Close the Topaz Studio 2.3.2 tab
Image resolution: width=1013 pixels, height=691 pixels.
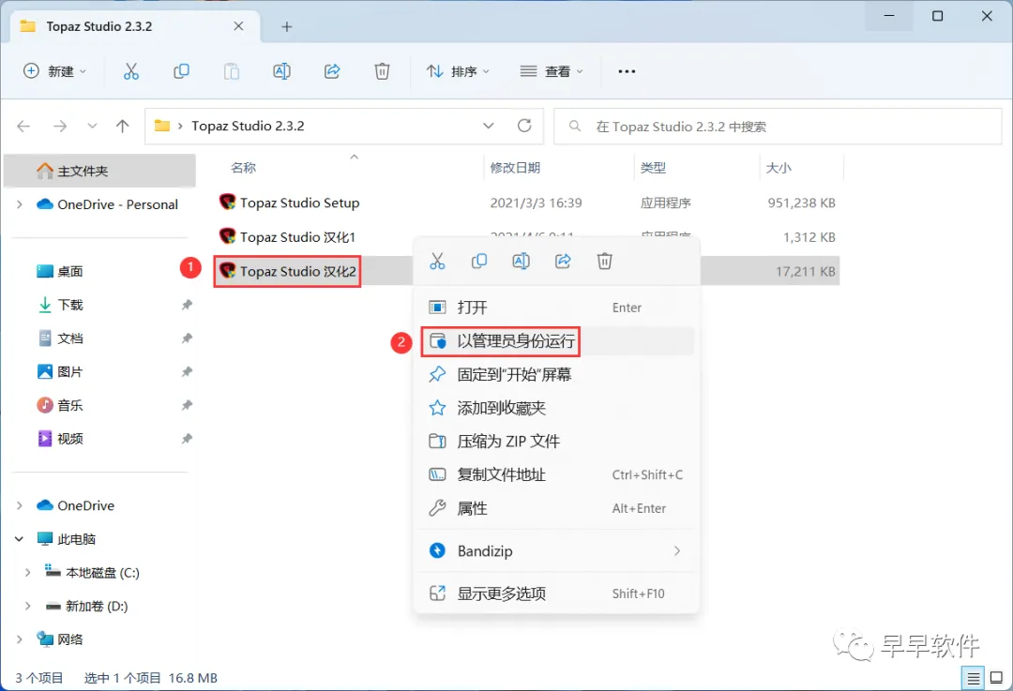click(x=238, y=26)
